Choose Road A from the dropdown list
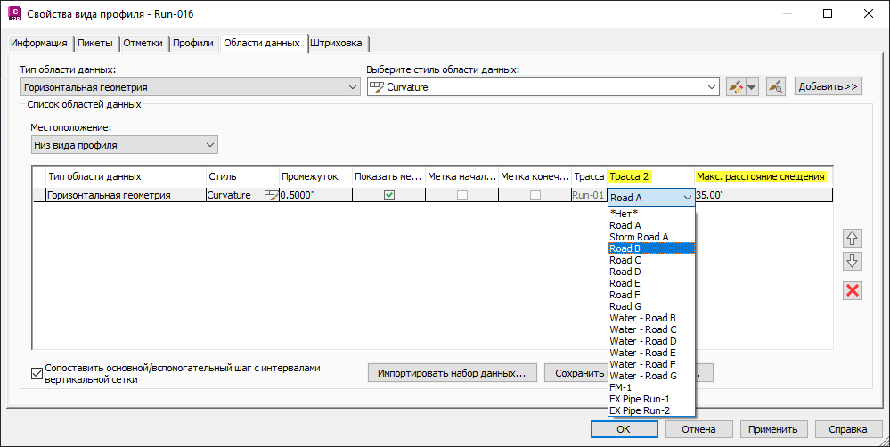The image size is (890, 447). (651, 225)
